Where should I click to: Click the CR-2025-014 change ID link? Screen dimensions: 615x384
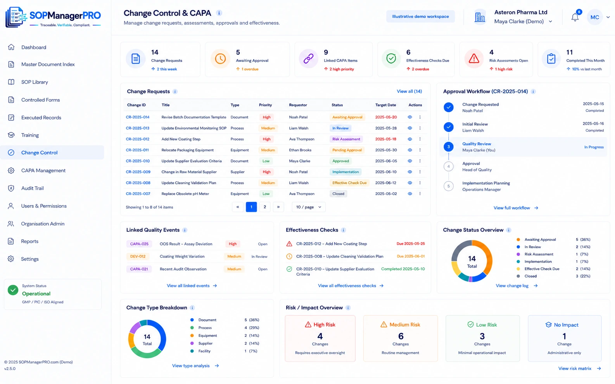click(138, 117)
